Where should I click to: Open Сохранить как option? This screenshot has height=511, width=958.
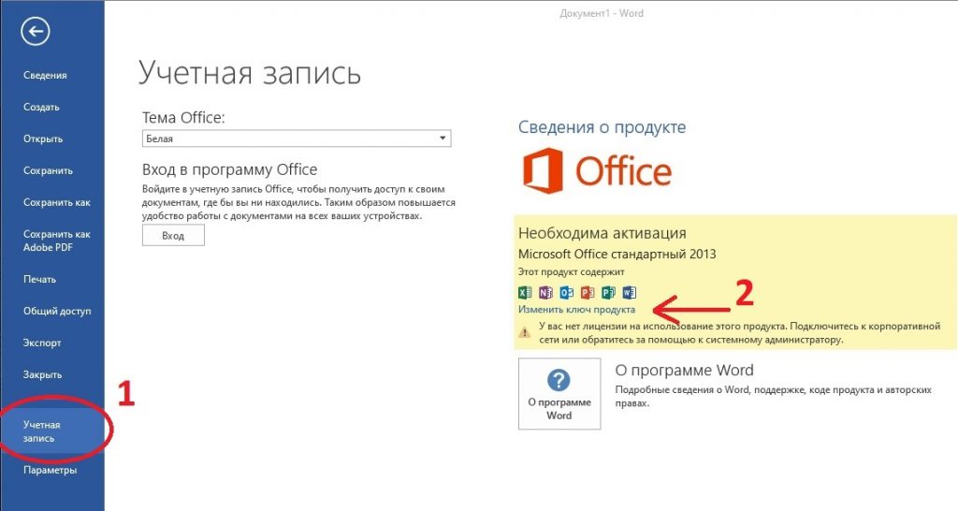pyautogui.click(x=57, y=202)
